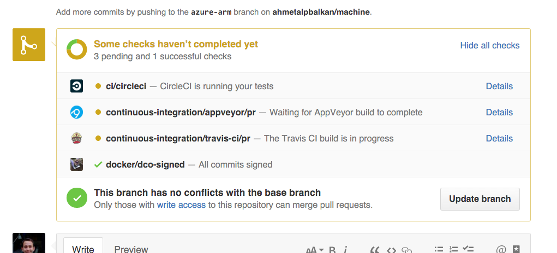The image size is (557, 253).
Task: Toggle bold formatting in comment toolbar
Action: pyautogui.click(x=332, y=250)
